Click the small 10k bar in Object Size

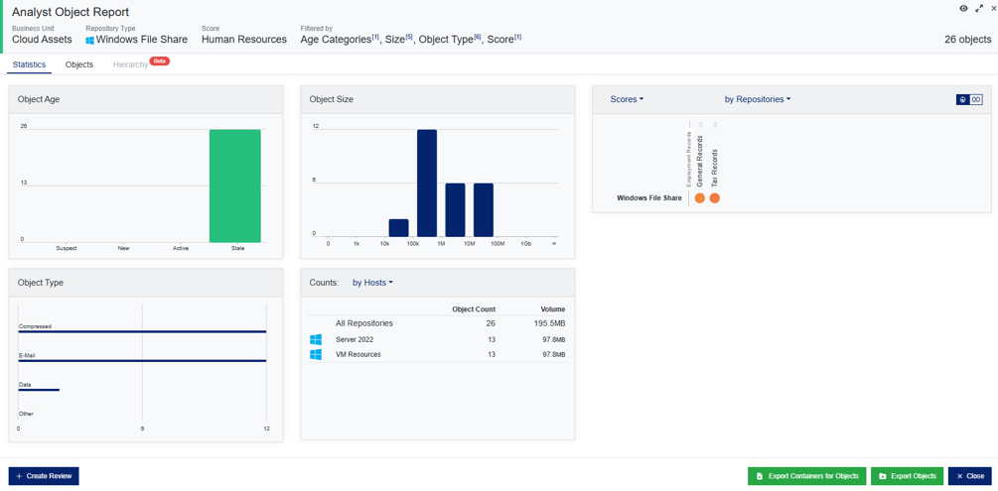(398, 228)
